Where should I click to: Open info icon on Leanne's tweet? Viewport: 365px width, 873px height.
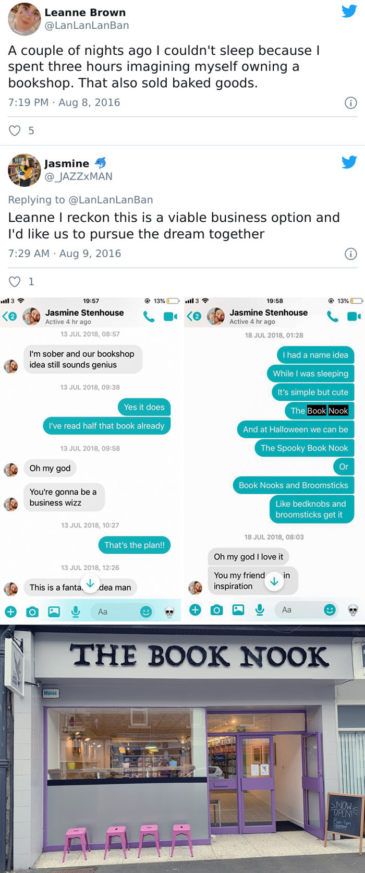[x=351, y=103]
